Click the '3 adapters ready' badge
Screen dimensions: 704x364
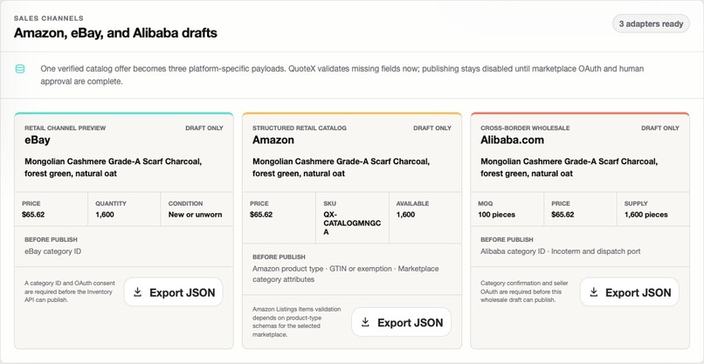pos(651,24)
